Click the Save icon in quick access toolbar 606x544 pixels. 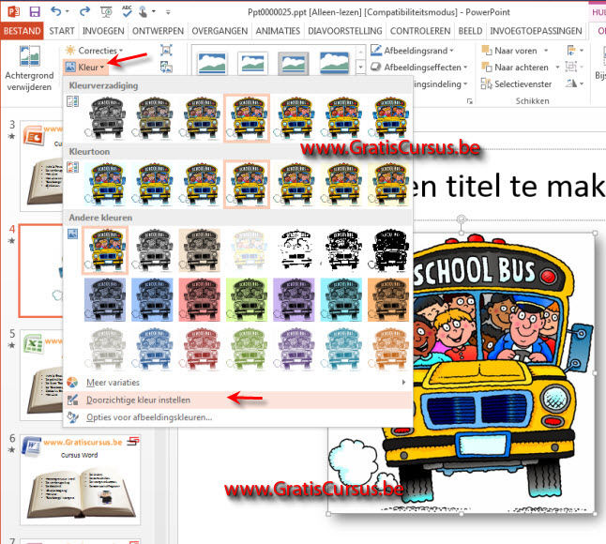click(35, 11)
